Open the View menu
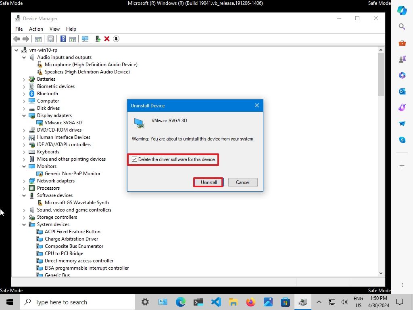 tap(54, 29)
